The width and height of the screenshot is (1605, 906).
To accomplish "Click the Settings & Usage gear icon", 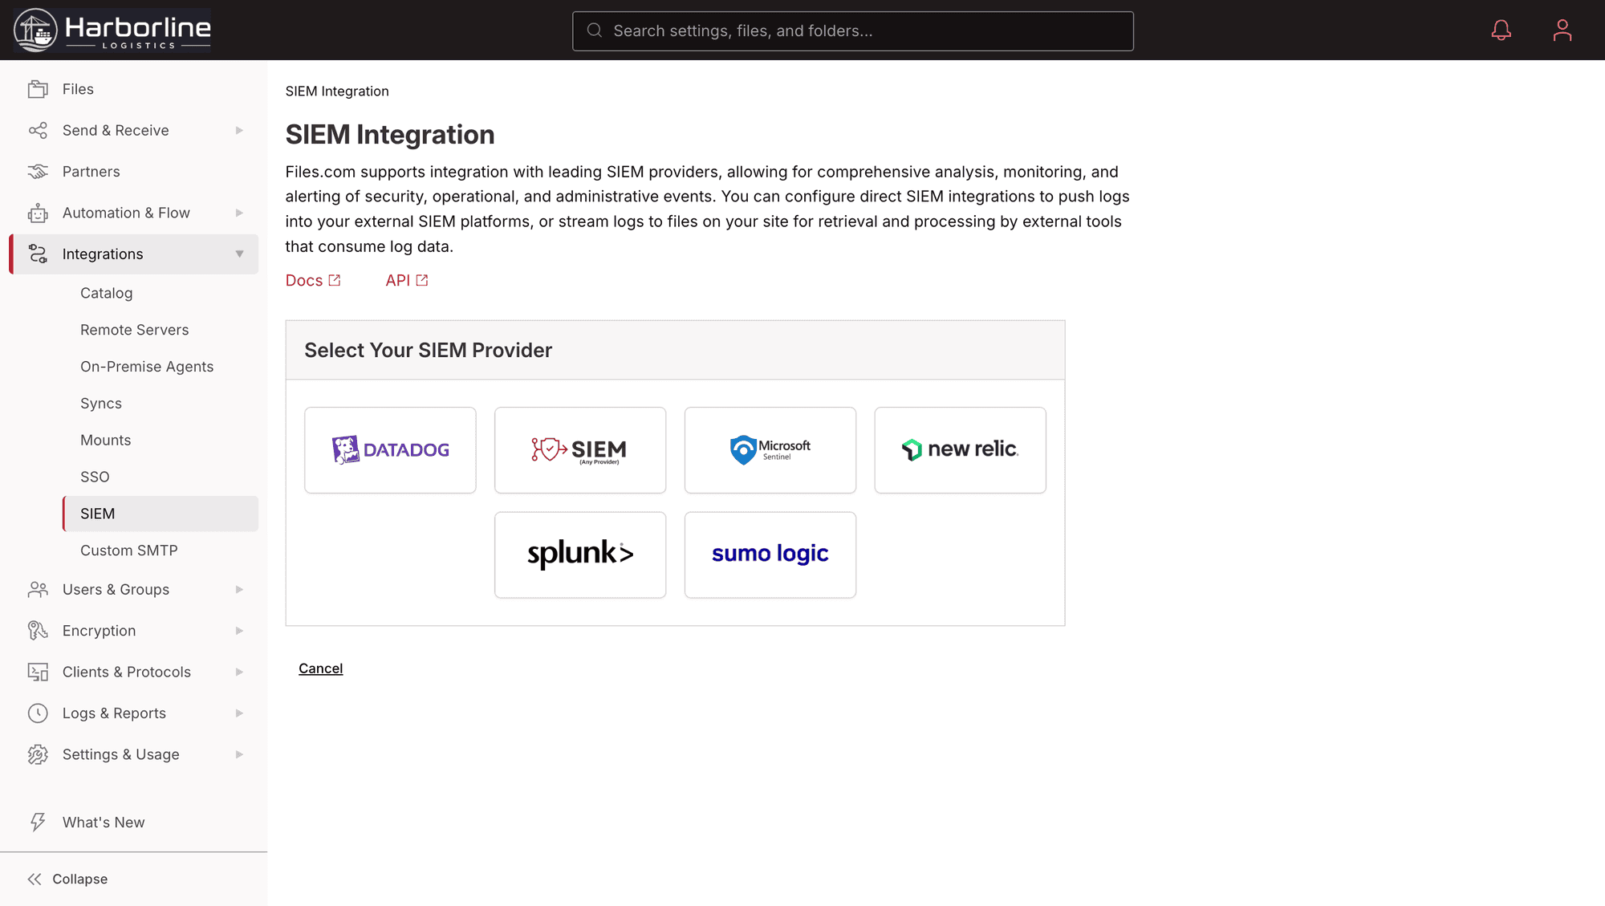I will (x=38, y=754).
